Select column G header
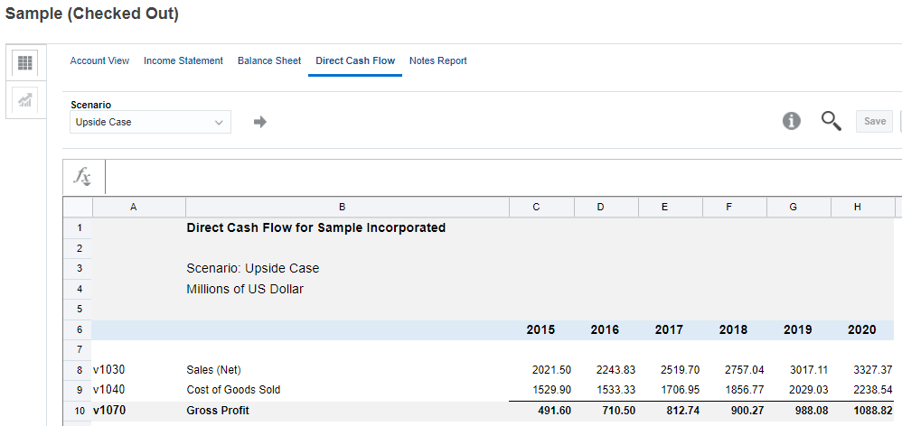902x426 pixels. [799, 208]
